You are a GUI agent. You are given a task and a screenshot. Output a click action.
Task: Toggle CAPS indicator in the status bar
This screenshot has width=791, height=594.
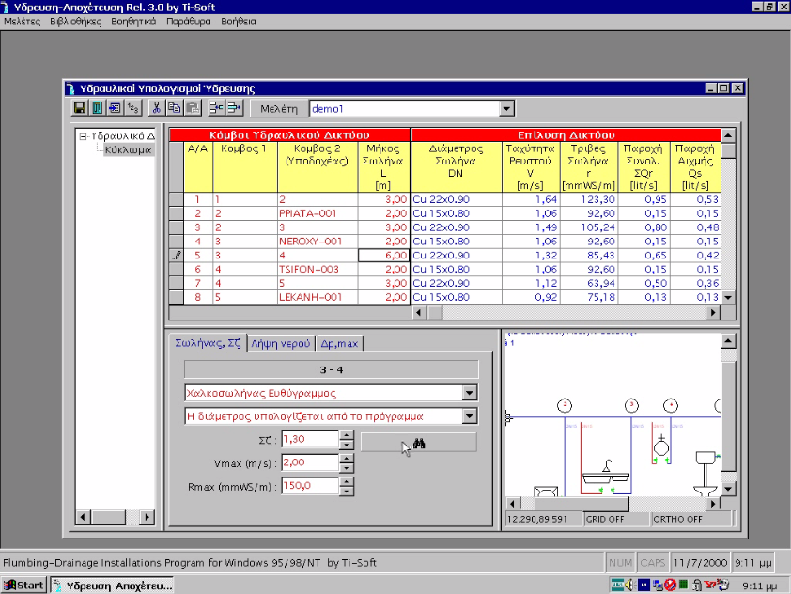653,561
